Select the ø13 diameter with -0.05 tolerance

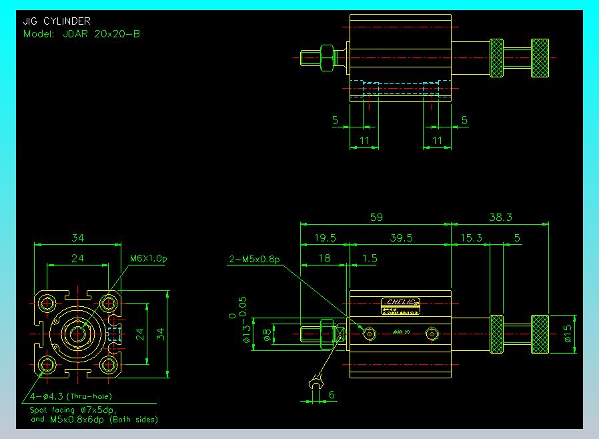[242, 320]
